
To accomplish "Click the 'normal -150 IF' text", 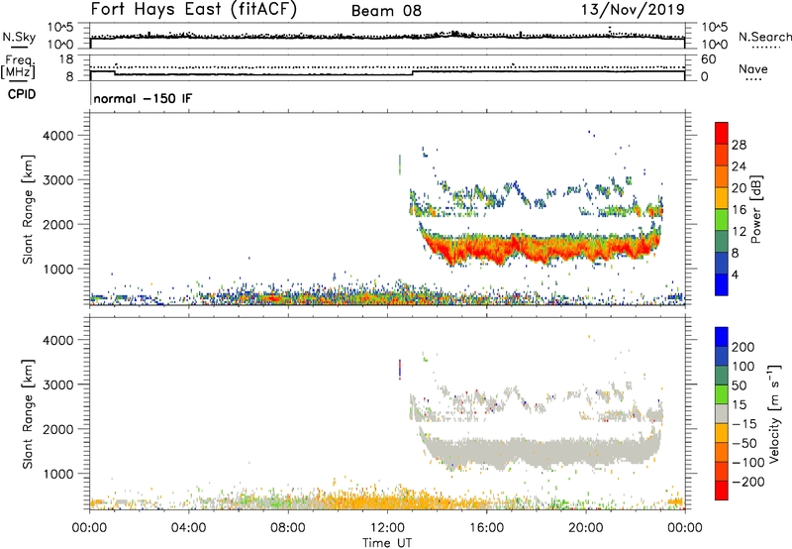I will coord(143,98).
